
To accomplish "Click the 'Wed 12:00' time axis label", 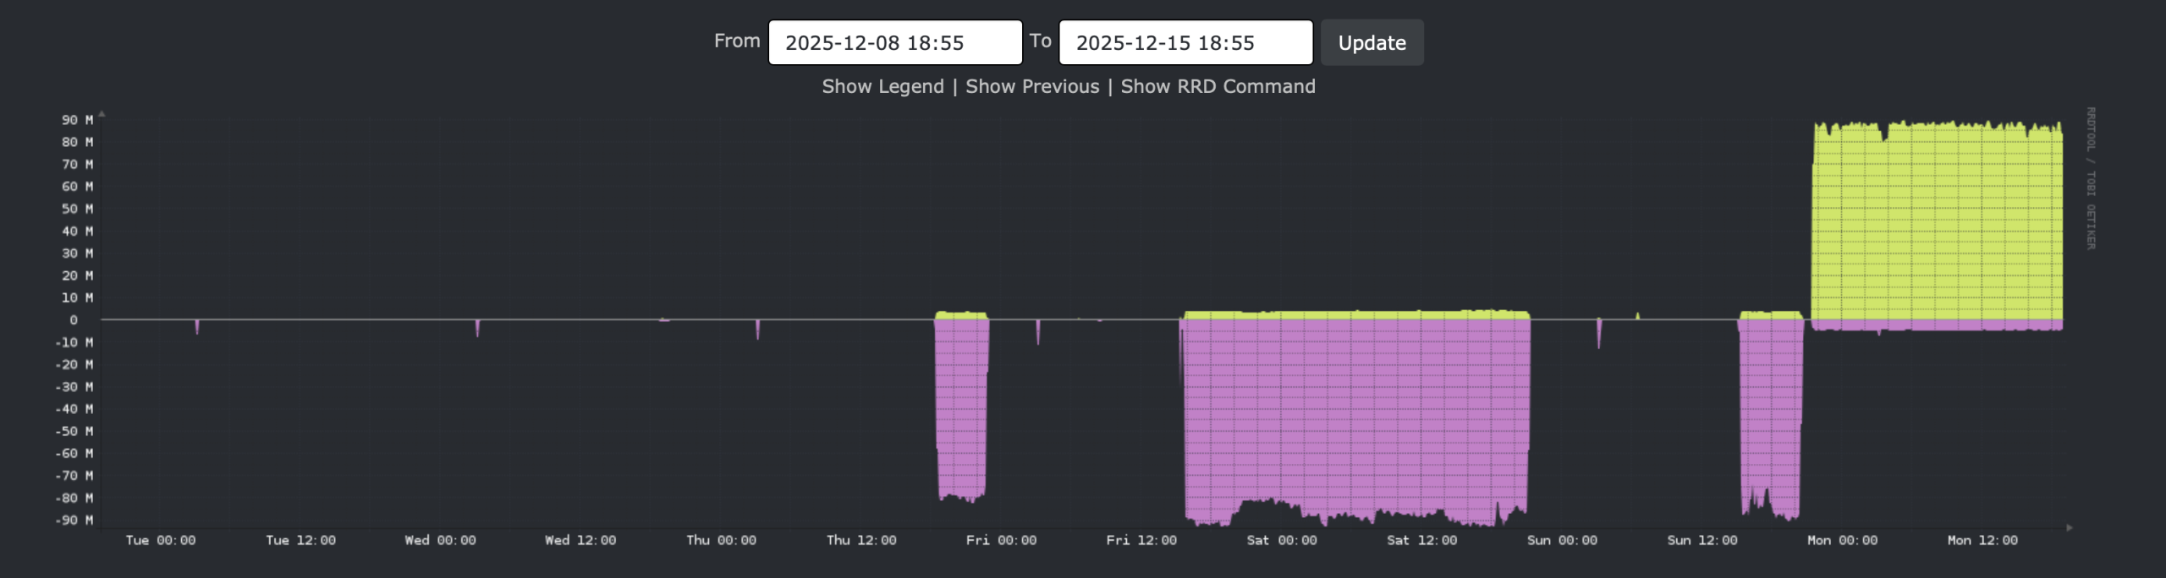I will (x=580, y=541).
